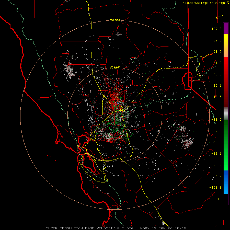The height and width of the screenshot is (230, 230).
Task: Click the -16.5 velocity scale value
Action: 216,120
